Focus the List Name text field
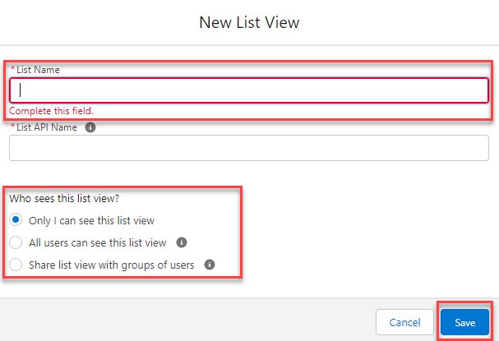499x341 pixels. point(249,90)
